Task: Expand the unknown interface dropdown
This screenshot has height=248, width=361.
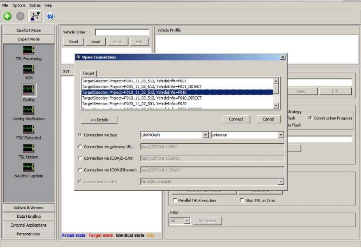Action: (x=281, y=135)
